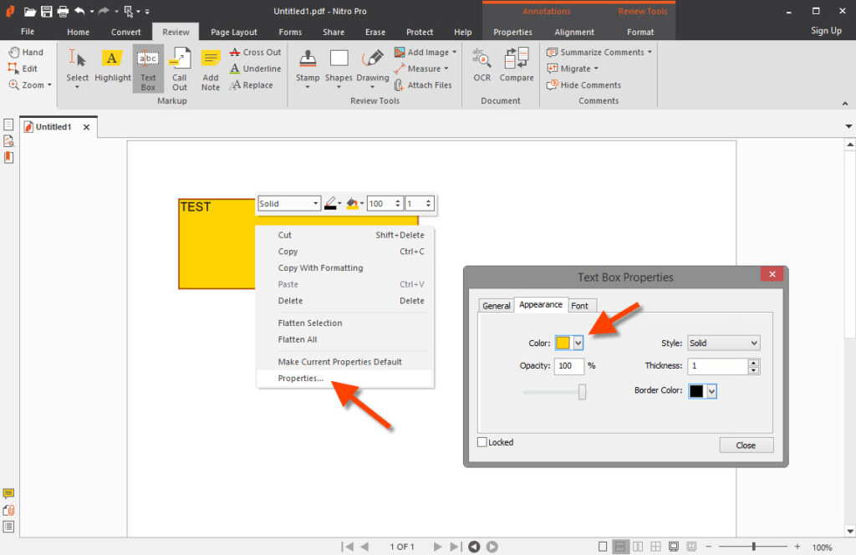Close the Text Box Properties dialog

[x=745, y=445]
